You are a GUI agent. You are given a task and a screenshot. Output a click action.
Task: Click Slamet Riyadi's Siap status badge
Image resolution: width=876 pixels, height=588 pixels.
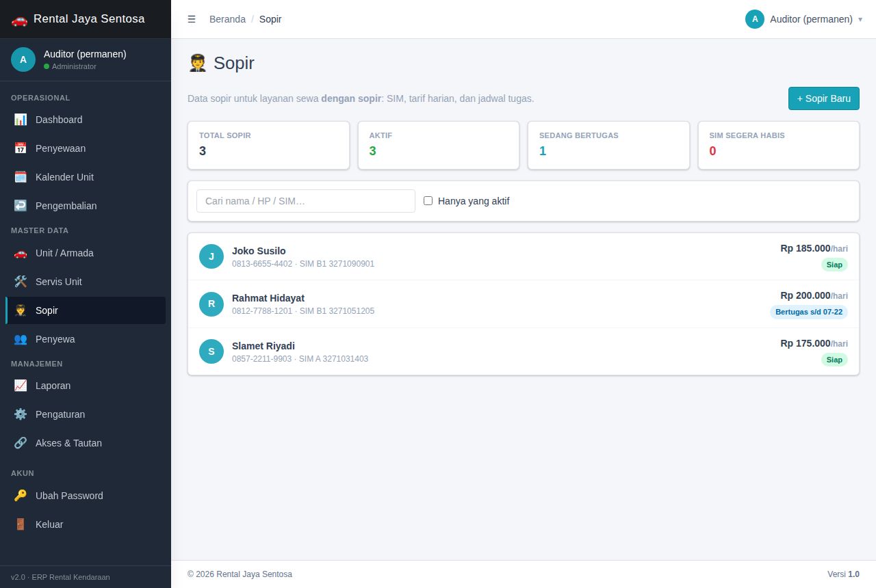coord(834,360)
